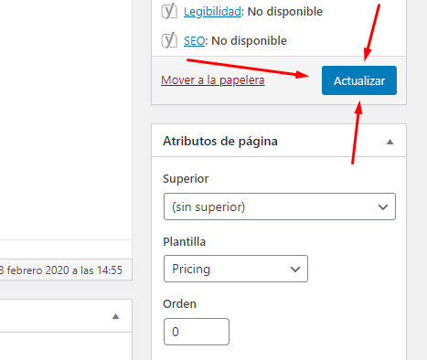
Task: Collapse the Atributos de página panel
Action: click(390, 142)
